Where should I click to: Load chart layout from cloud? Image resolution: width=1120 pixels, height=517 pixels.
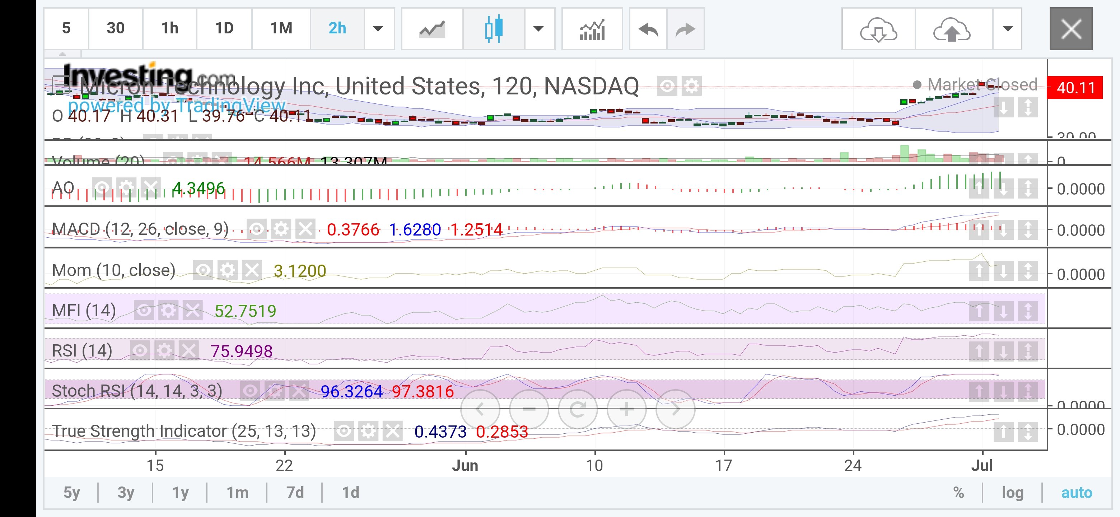click(879, 29)
